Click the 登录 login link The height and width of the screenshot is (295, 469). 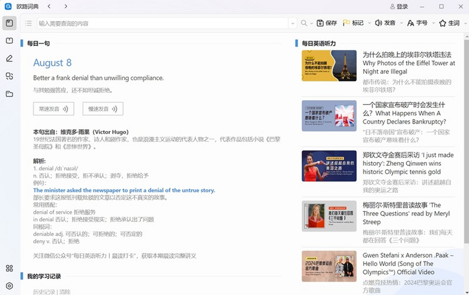(399, 7)
